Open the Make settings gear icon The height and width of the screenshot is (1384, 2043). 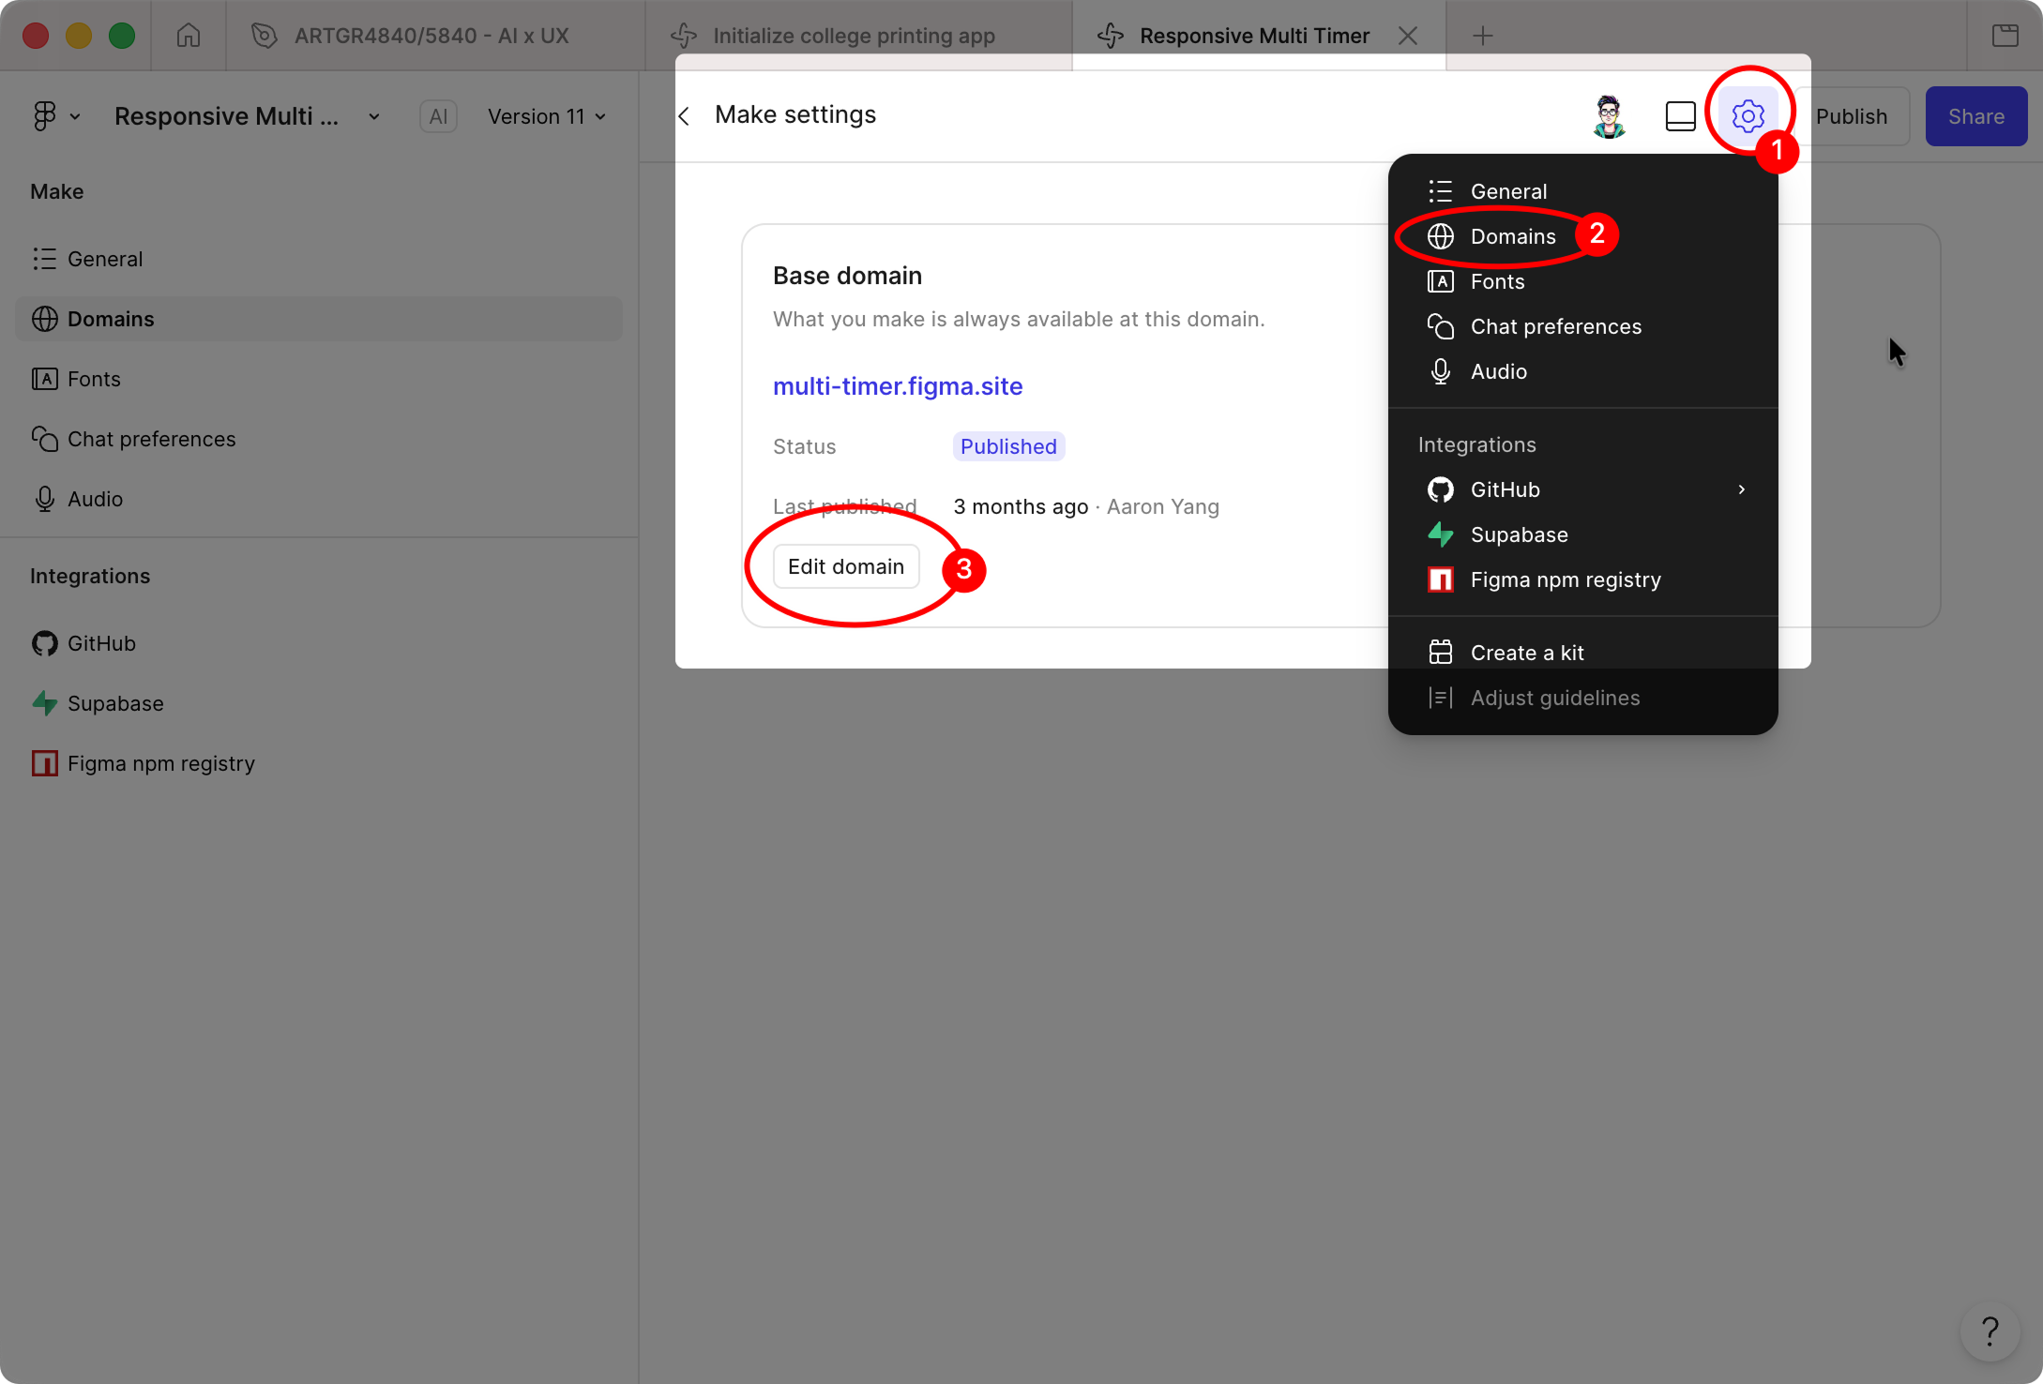click(1748, 116)
